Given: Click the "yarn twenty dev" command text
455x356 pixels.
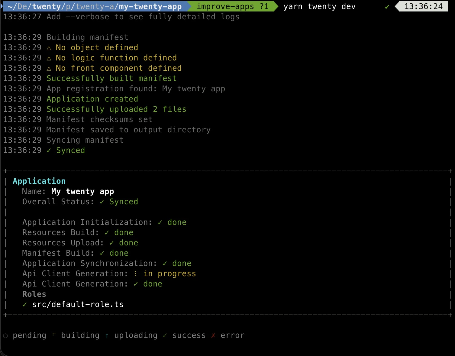Looking at the screenshot, I should [x=319, y=6].
